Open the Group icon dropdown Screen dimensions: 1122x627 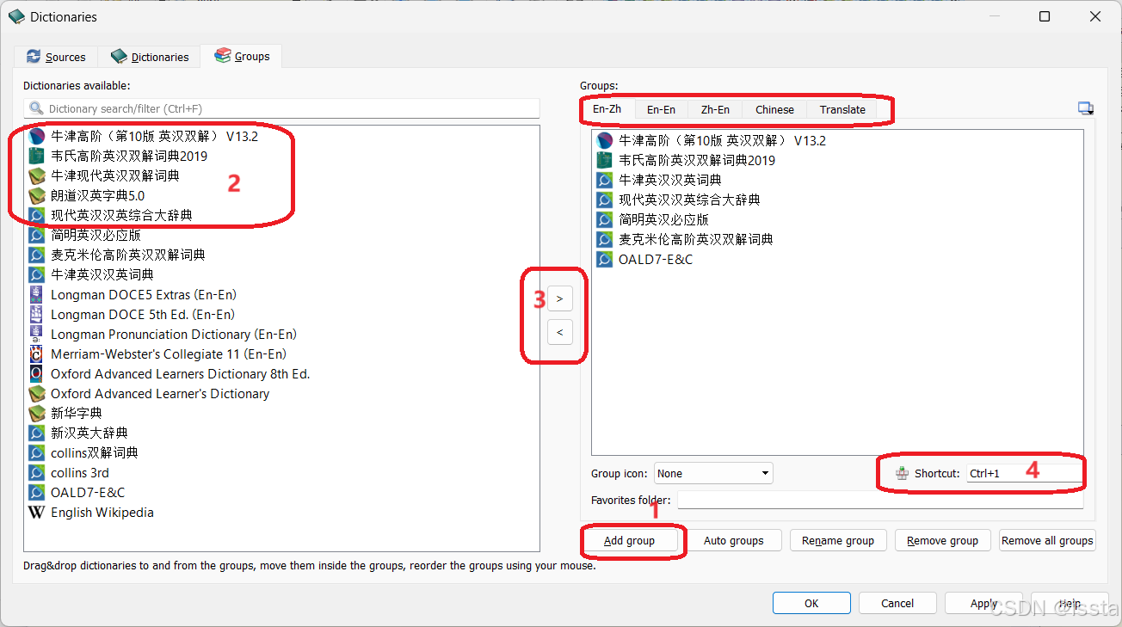click(713, 473)
